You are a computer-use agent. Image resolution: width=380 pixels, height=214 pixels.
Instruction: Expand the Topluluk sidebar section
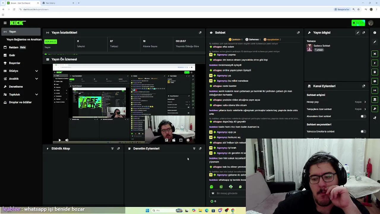click(37, 95)
